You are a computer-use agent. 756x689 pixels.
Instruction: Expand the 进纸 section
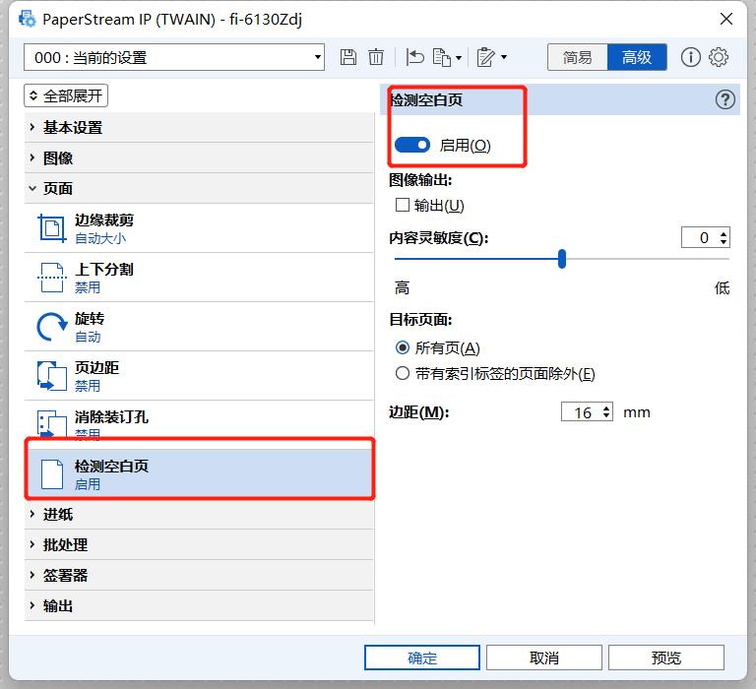[199, 515]
